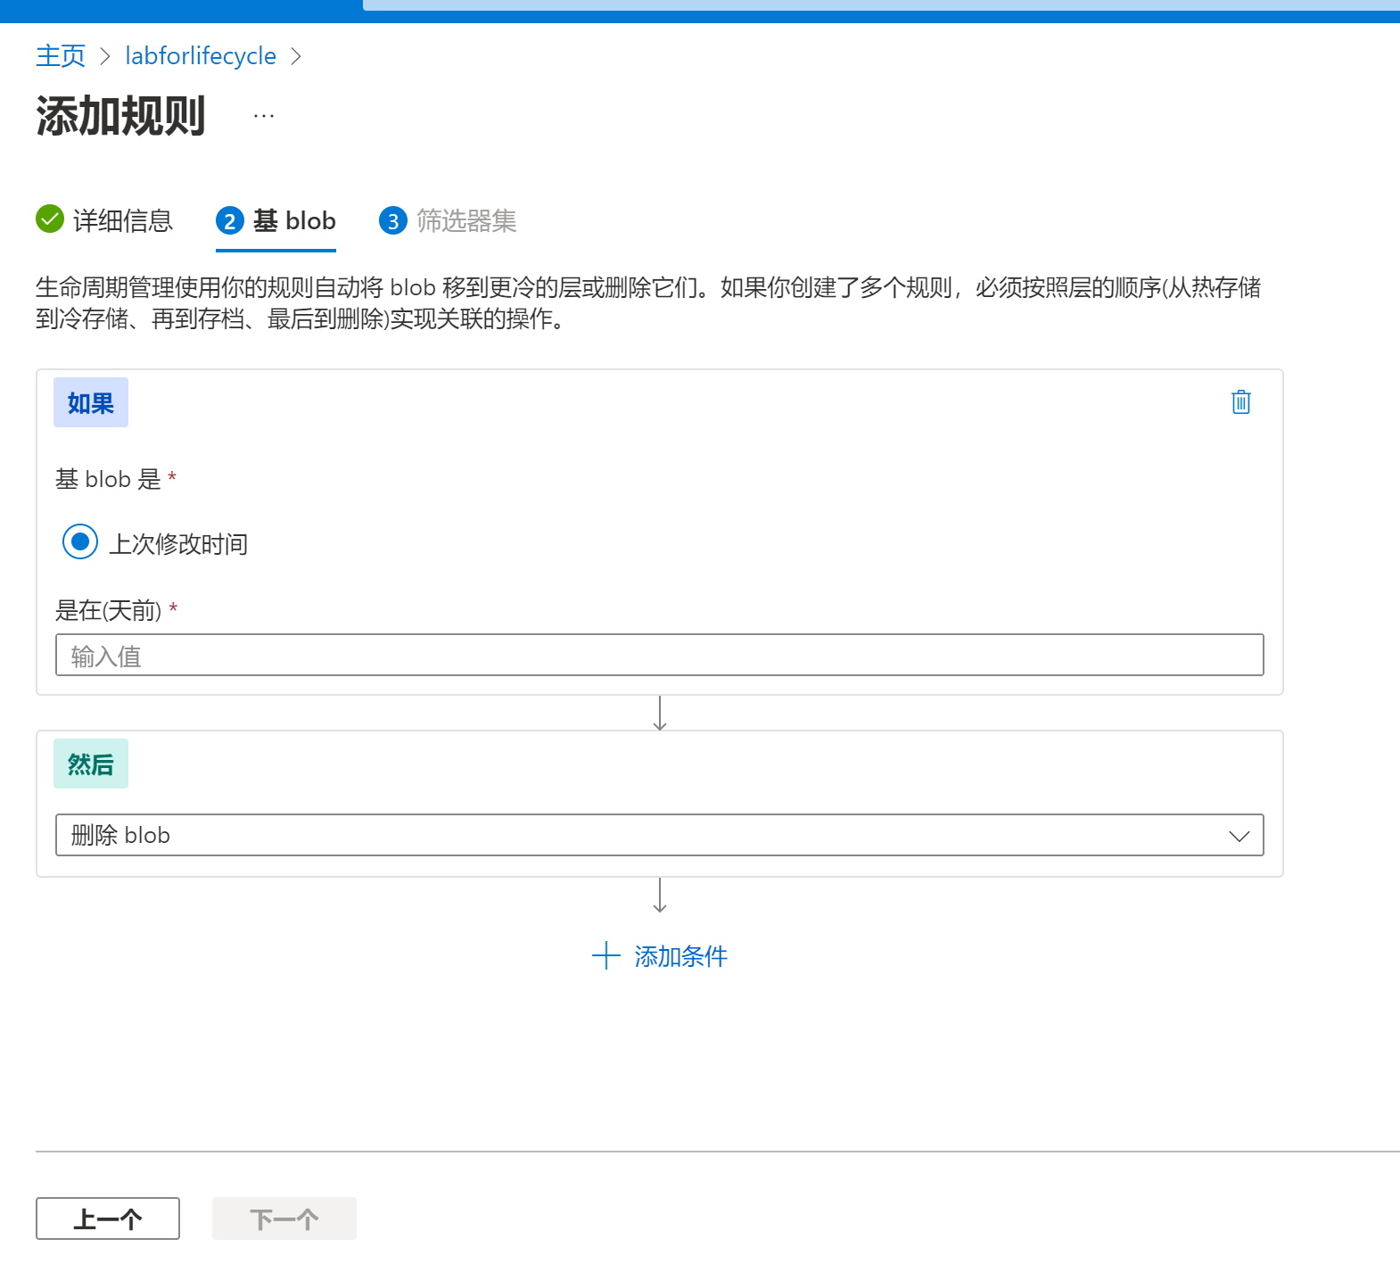Click the 添加规则 page title
The width and height of the screenshot is (1400, 1272).
tap(121, 116)
